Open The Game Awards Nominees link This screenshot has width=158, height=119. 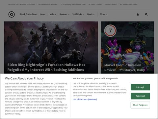[48, 4]
